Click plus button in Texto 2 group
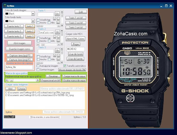Image resolution: width=177 pixels, height=135 pixels. point(55,37)
